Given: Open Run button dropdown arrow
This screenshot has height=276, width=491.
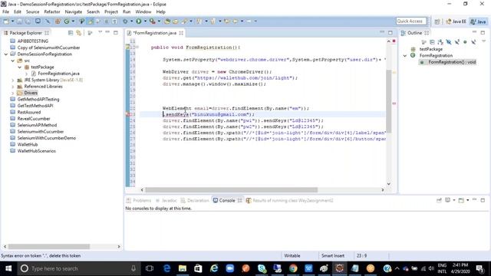Looking at the screenshot, I should click(145, 21).
